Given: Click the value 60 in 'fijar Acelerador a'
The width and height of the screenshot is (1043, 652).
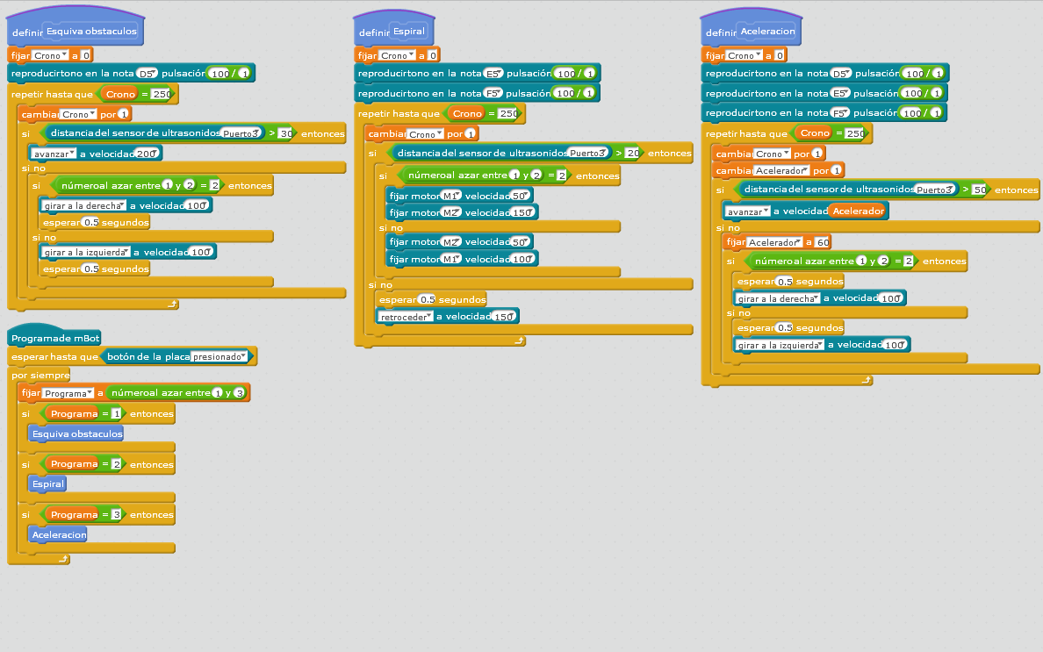Looking at the screenshot, I should pos(823,242).
